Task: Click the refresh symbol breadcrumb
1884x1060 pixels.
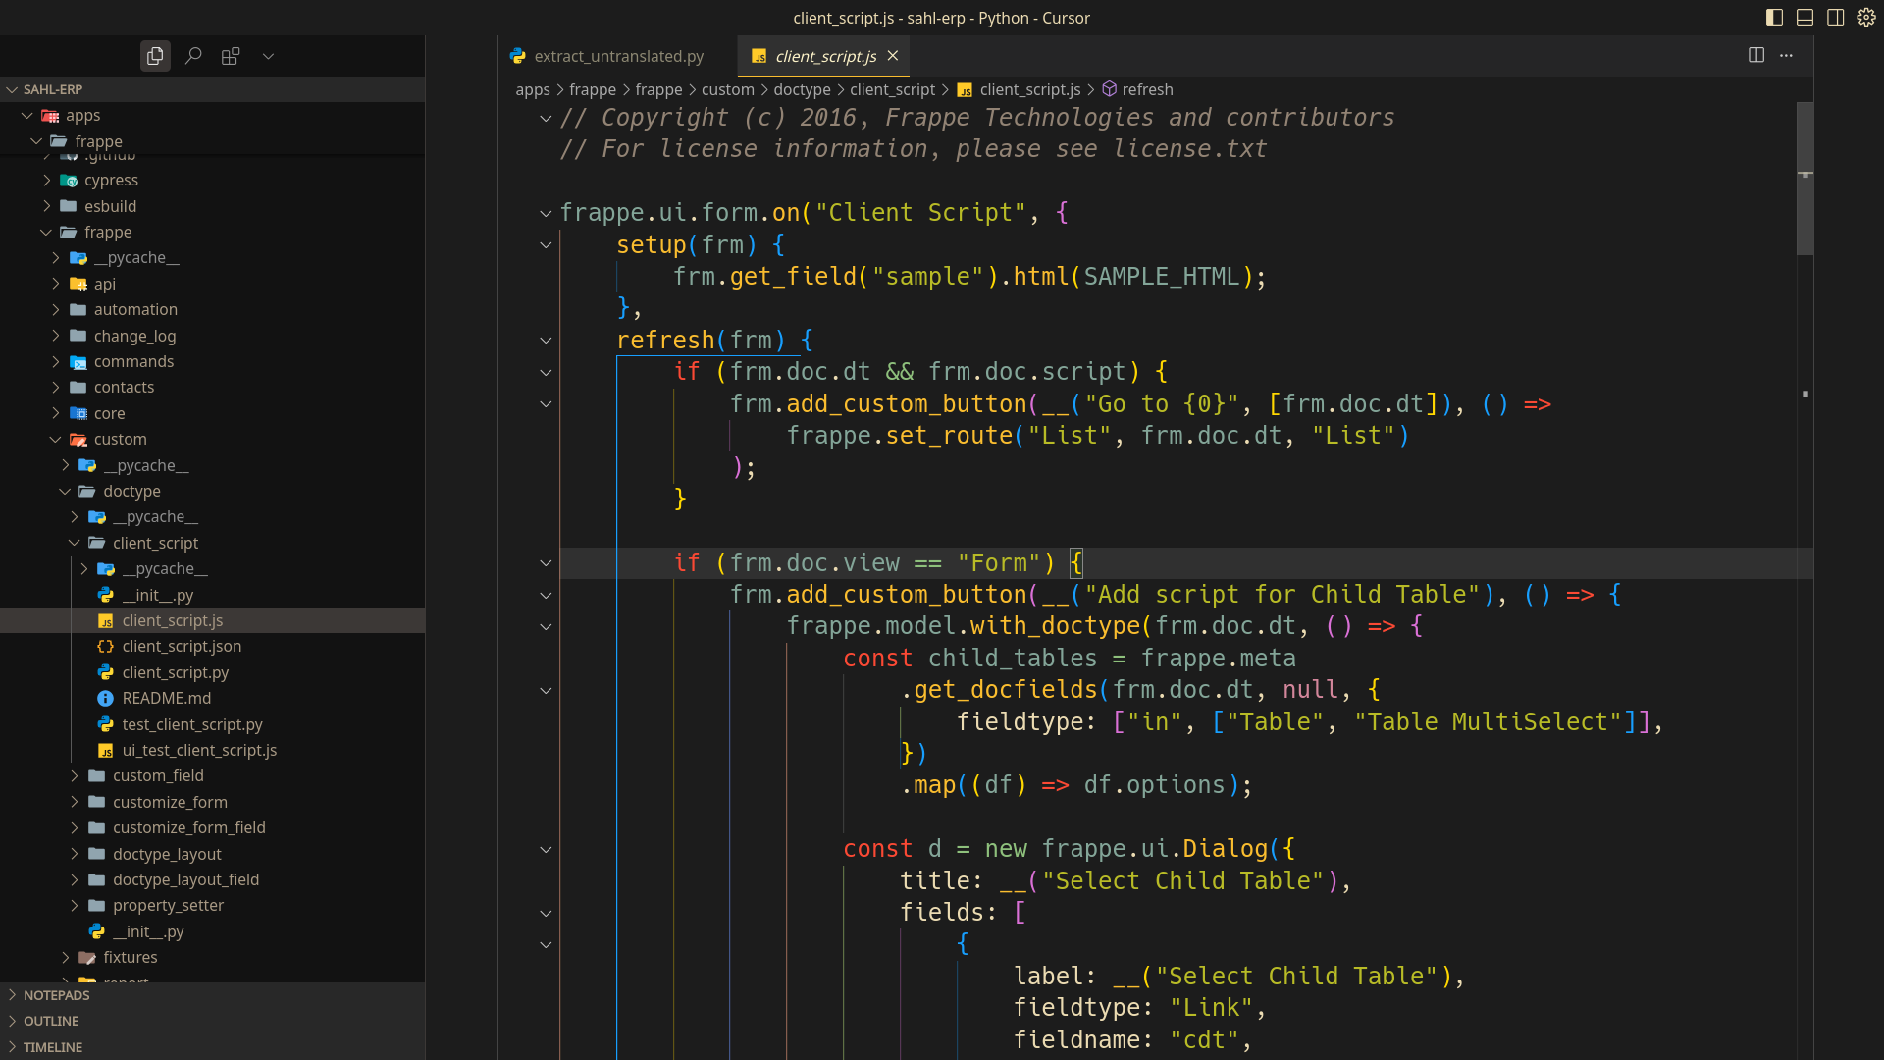Action: tap(1147, 89)
